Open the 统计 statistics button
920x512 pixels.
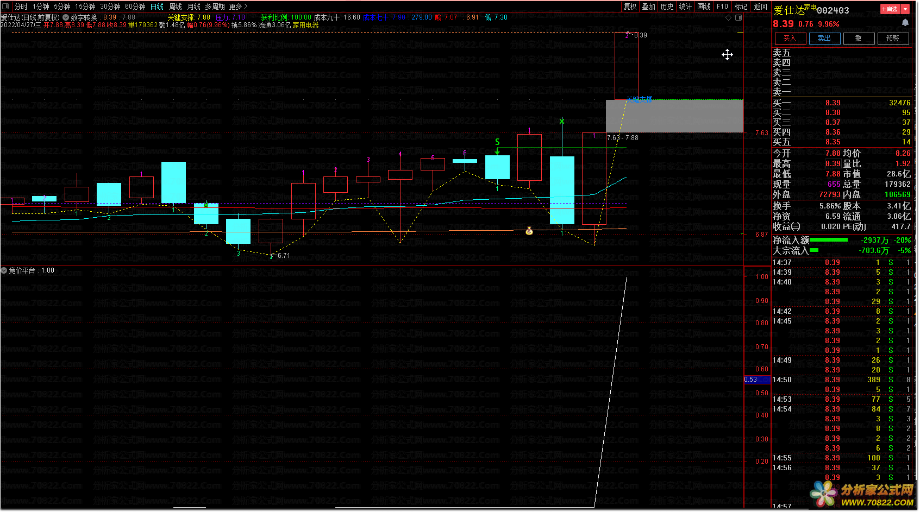click(x=686, y=7)
